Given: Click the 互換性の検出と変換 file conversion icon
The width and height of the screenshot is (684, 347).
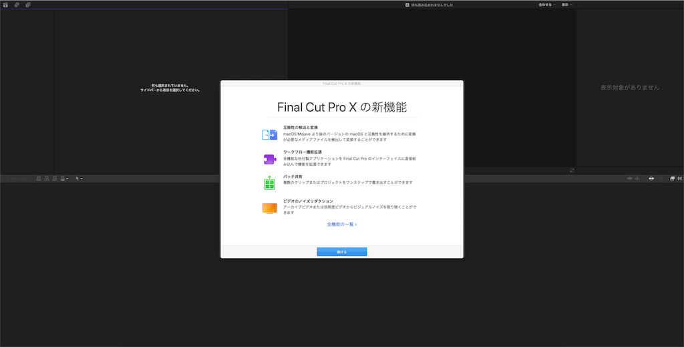Looking at the screenshot, I should pyautogui.click(x=270, y=134).
